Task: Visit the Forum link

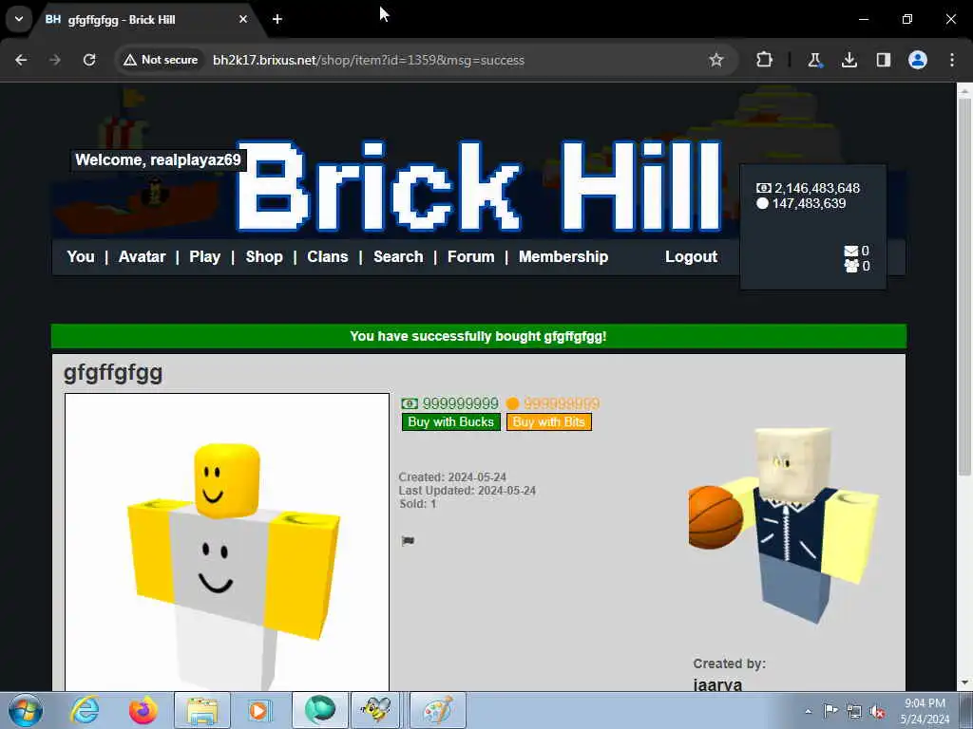Action: (x=471, y=256)
